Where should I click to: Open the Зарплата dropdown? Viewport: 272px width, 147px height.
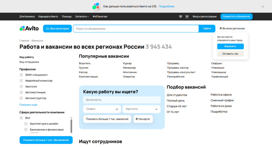142,109
